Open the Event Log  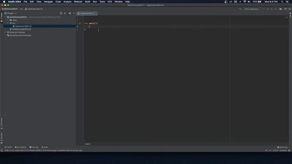click(282, 147)
